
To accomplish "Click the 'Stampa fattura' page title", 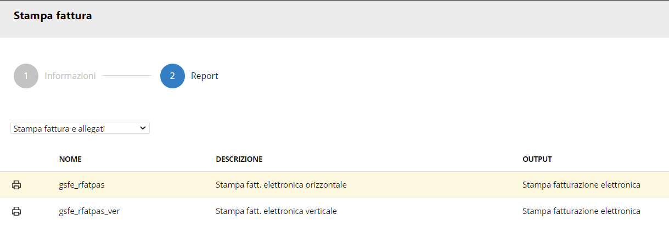I will click(x=53, y=16).
